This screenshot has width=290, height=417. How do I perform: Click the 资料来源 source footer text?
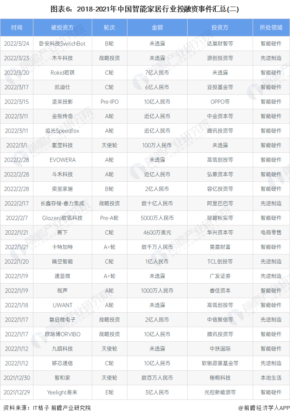[x=47, y=408]
